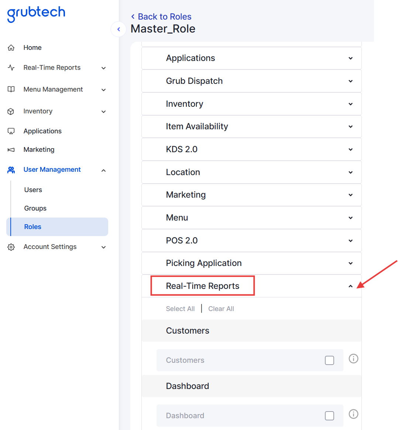Tick the Customers permission checkbox

329,360
